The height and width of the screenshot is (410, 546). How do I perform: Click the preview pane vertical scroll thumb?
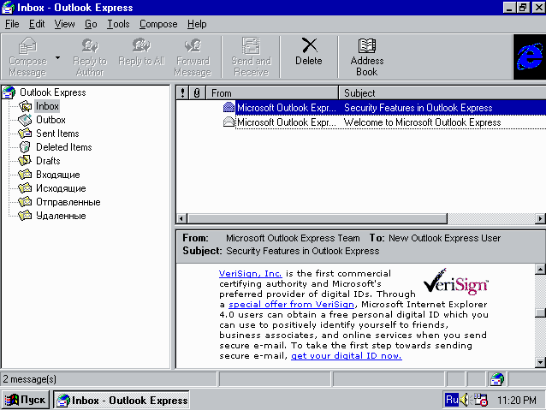[x=540, y=312]
